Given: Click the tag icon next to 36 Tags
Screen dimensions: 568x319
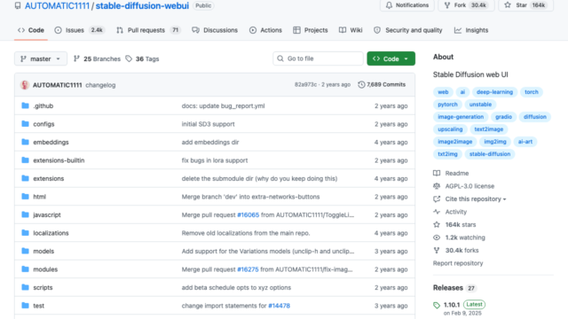Looking at the screenshot, I should 129,58.
